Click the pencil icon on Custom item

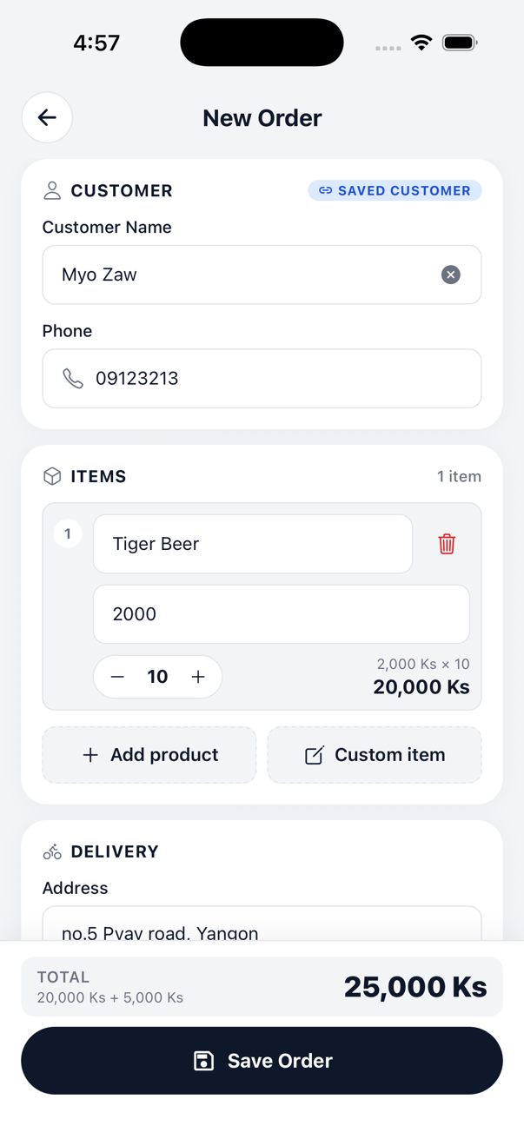(313, 755)
